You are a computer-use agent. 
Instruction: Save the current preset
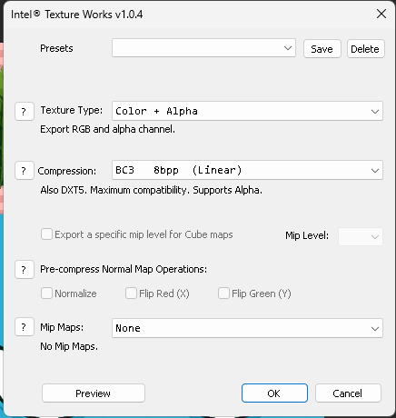click(x=322, y=49)
